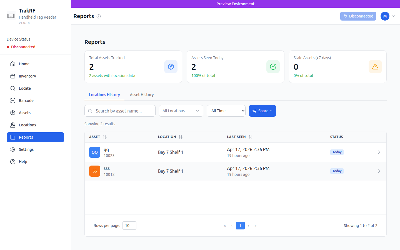The height and width of the screenshot is (250, 400).
Task: Click the Disconnected status button
Action: click(358, 16)
